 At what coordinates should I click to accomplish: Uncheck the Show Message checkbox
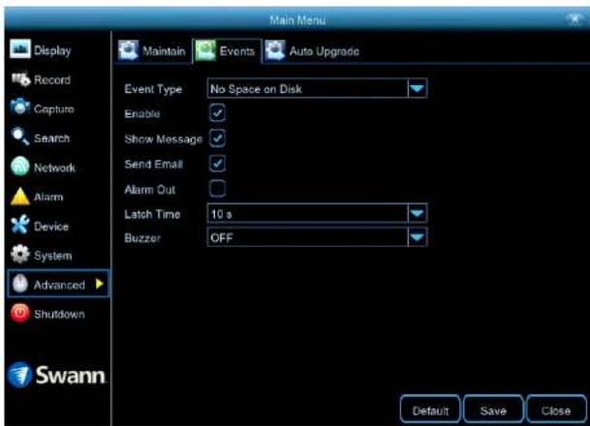coord(217,138)
